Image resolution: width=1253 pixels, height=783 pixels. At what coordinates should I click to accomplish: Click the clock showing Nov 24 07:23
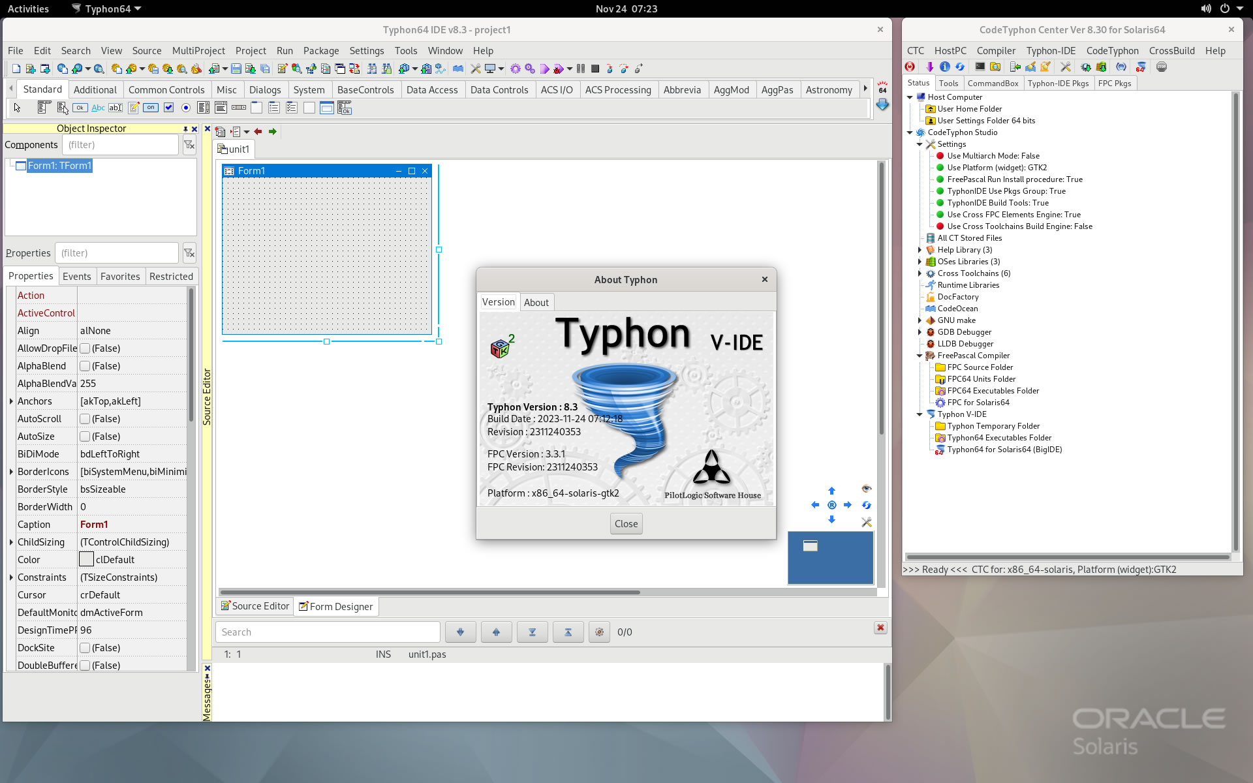(x=626, y=8)
